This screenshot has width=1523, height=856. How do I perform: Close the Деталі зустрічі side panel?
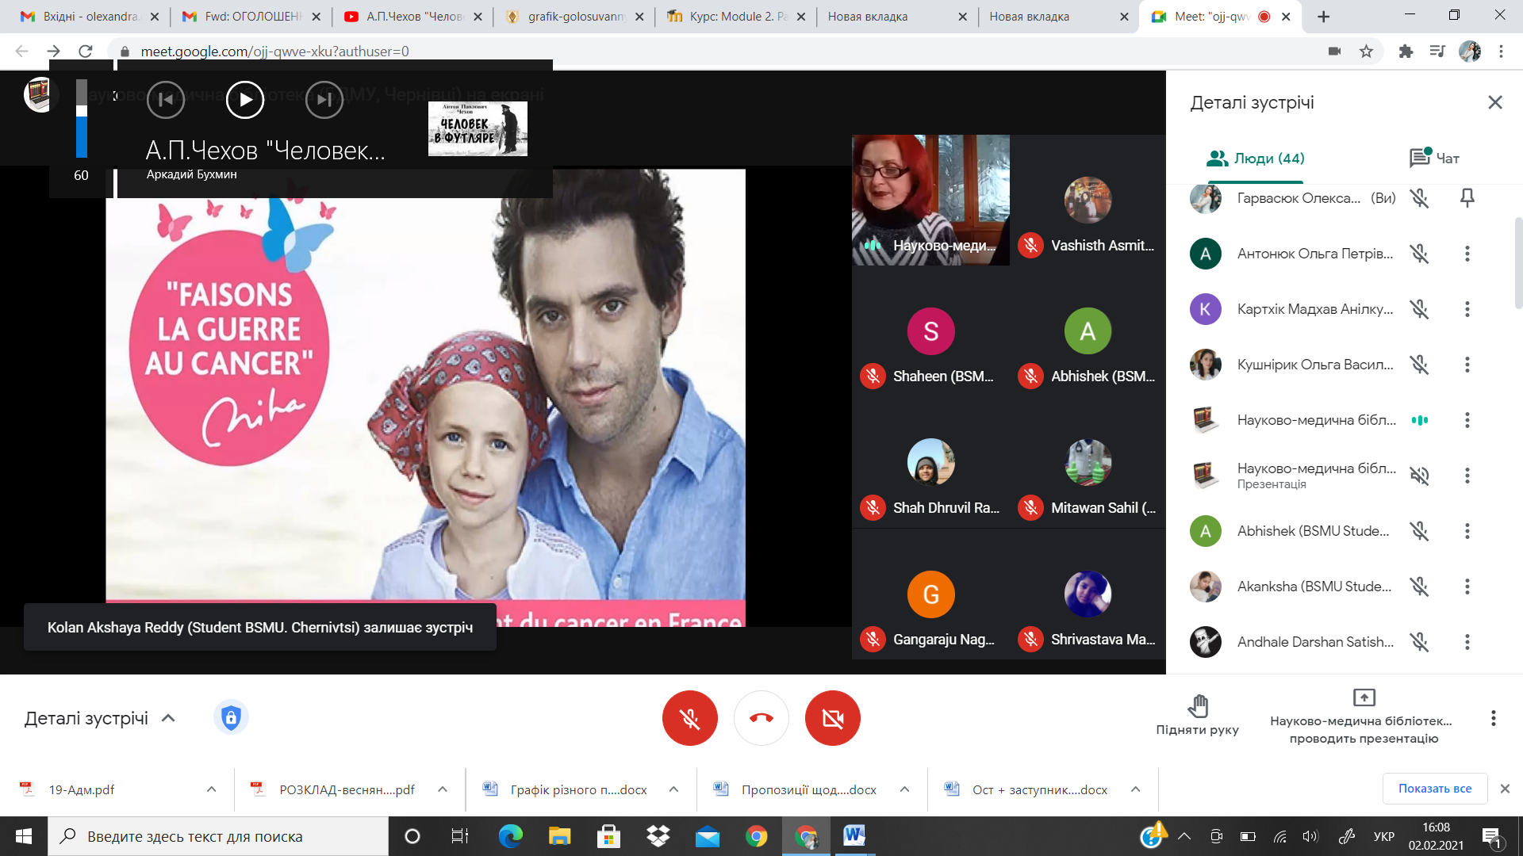[x=1495, y=102]
